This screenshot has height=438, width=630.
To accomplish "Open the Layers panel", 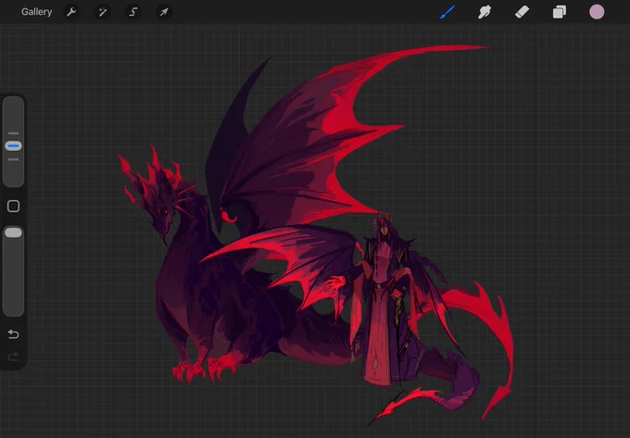I will click(x=560, y=12).
